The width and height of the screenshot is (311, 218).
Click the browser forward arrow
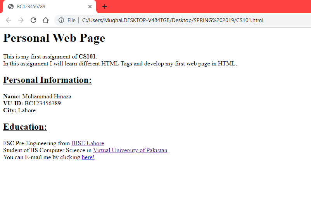click(21, 20)
